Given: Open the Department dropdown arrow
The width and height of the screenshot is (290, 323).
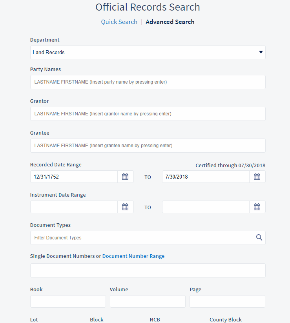Looking at the screenshot, I should [x=261, y=52].
